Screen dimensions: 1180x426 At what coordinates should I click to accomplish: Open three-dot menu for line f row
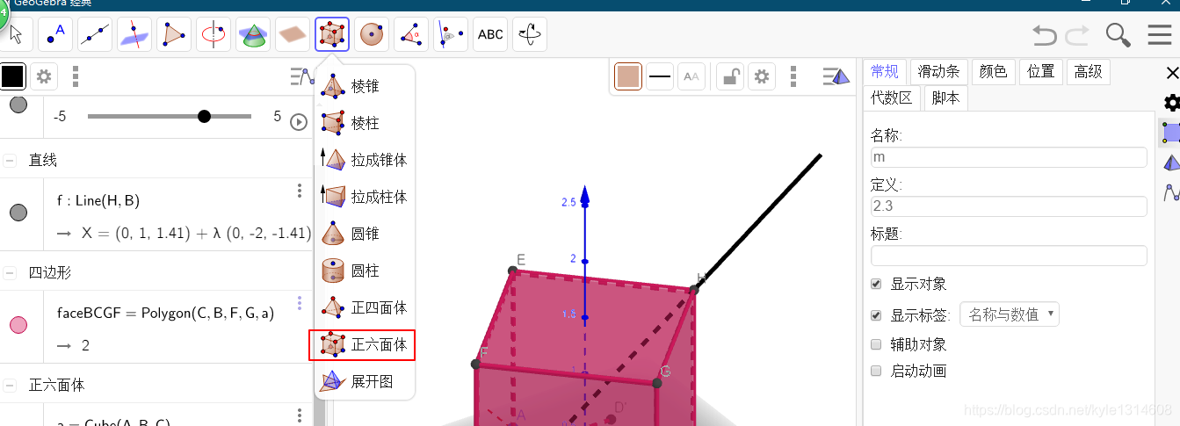pos(300,191)
